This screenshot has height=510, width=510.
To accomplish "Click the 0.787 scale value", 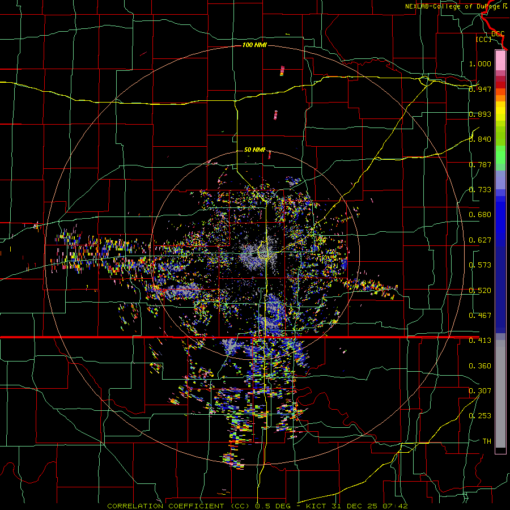I will (480, 164).
